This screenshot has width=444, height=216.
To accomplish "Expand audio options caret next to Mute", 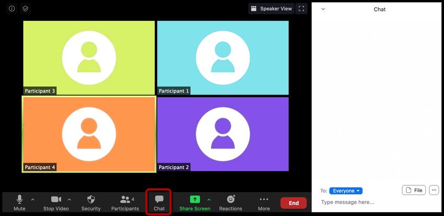I will (32, 200).
